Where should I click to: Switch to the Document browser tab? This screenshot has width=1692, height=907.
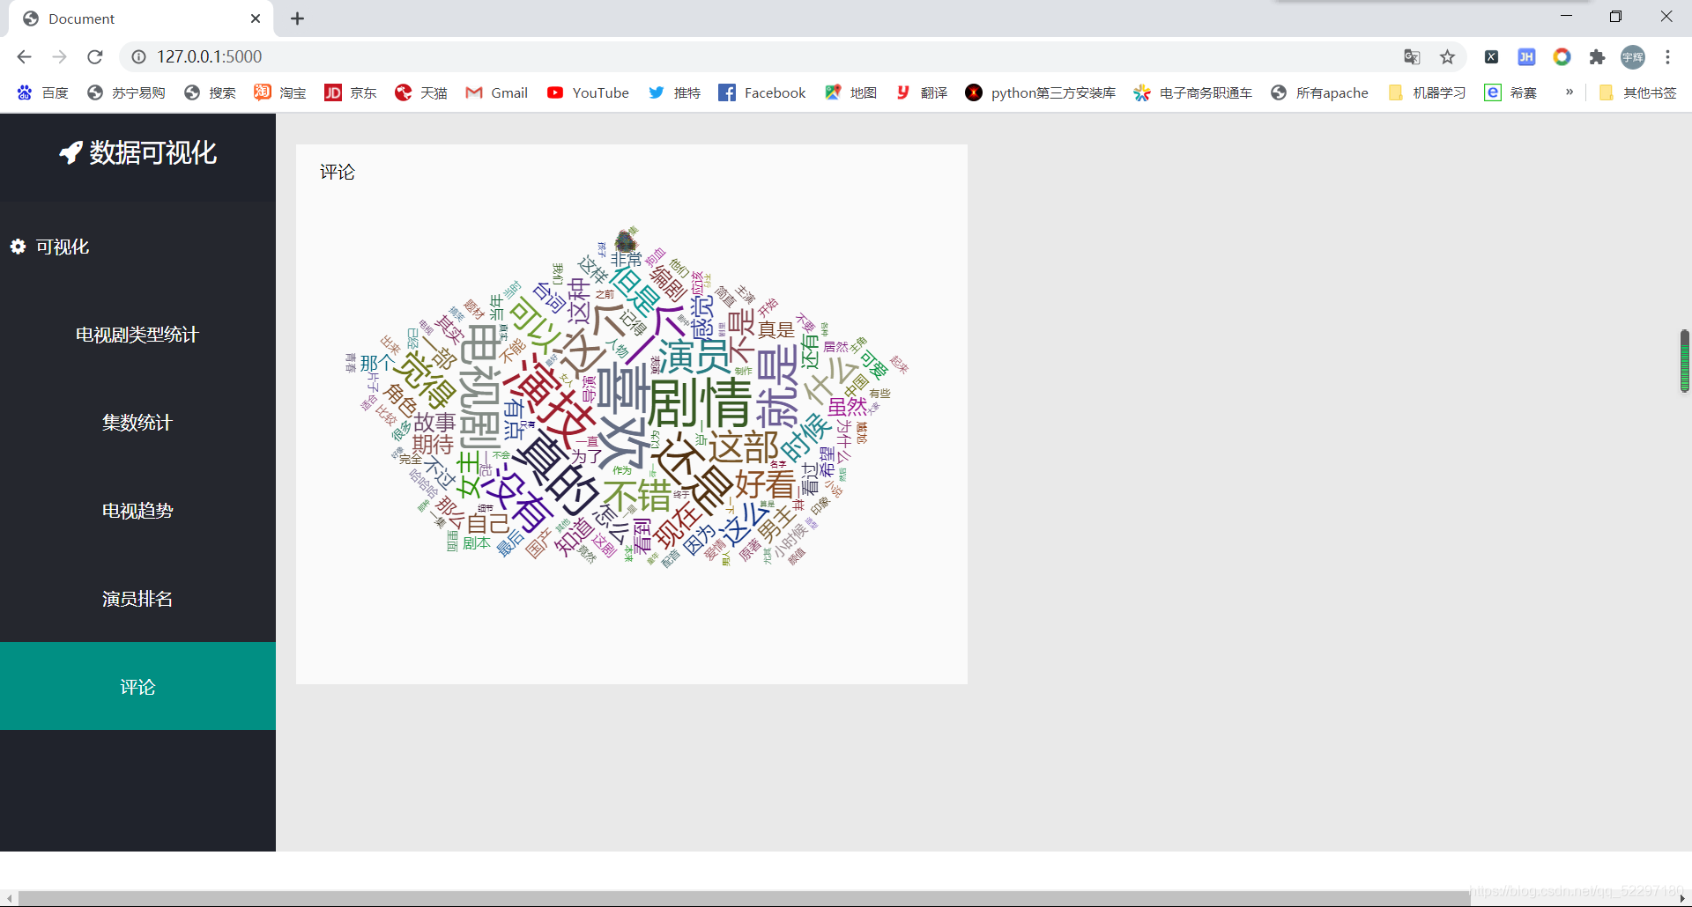coord(123,18)
